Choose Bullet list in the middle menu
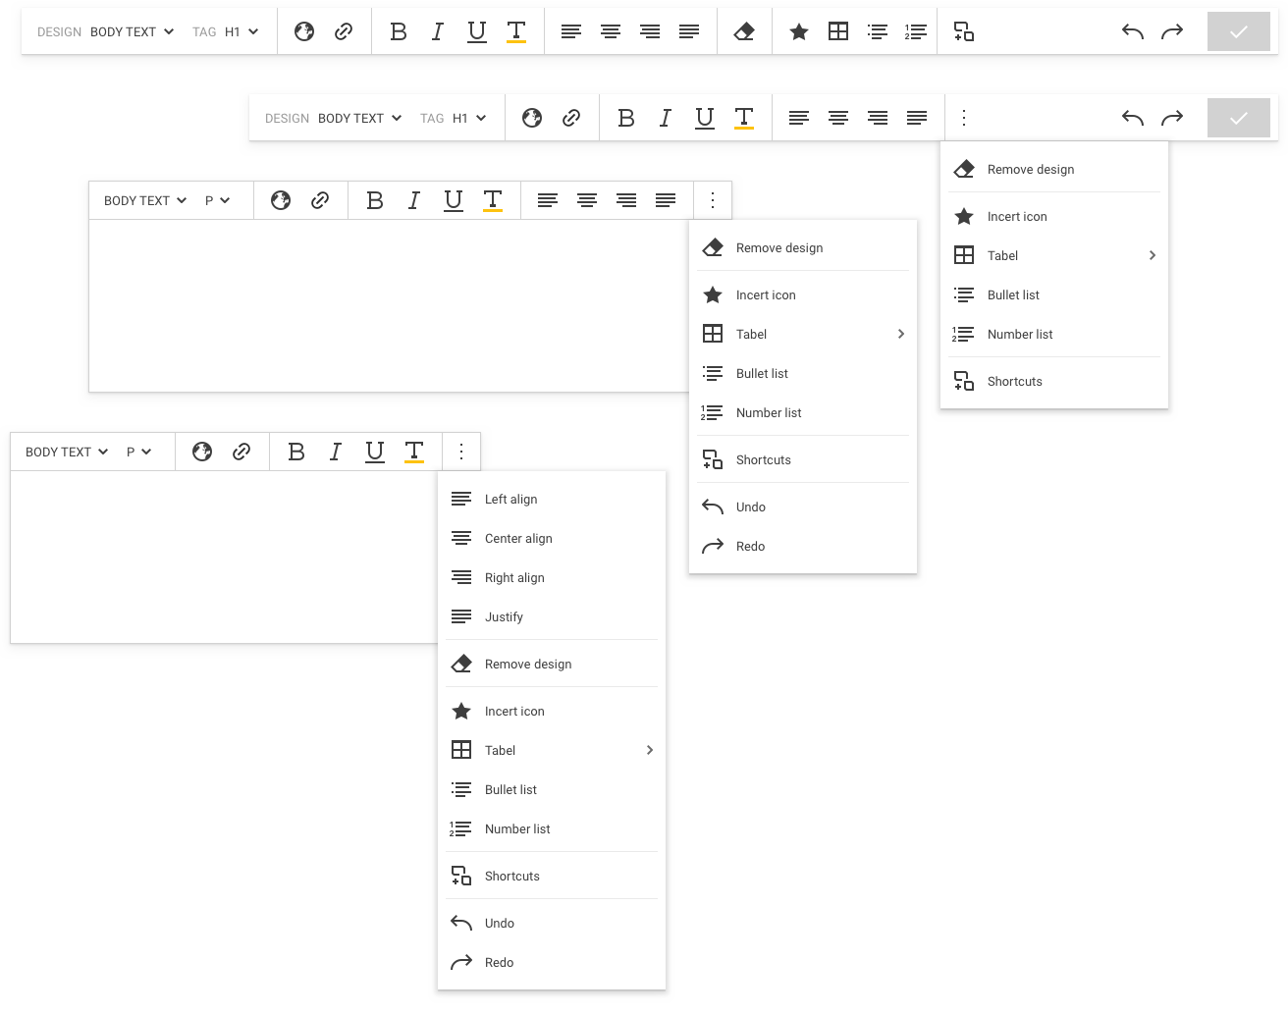 (x=803, y=373)
